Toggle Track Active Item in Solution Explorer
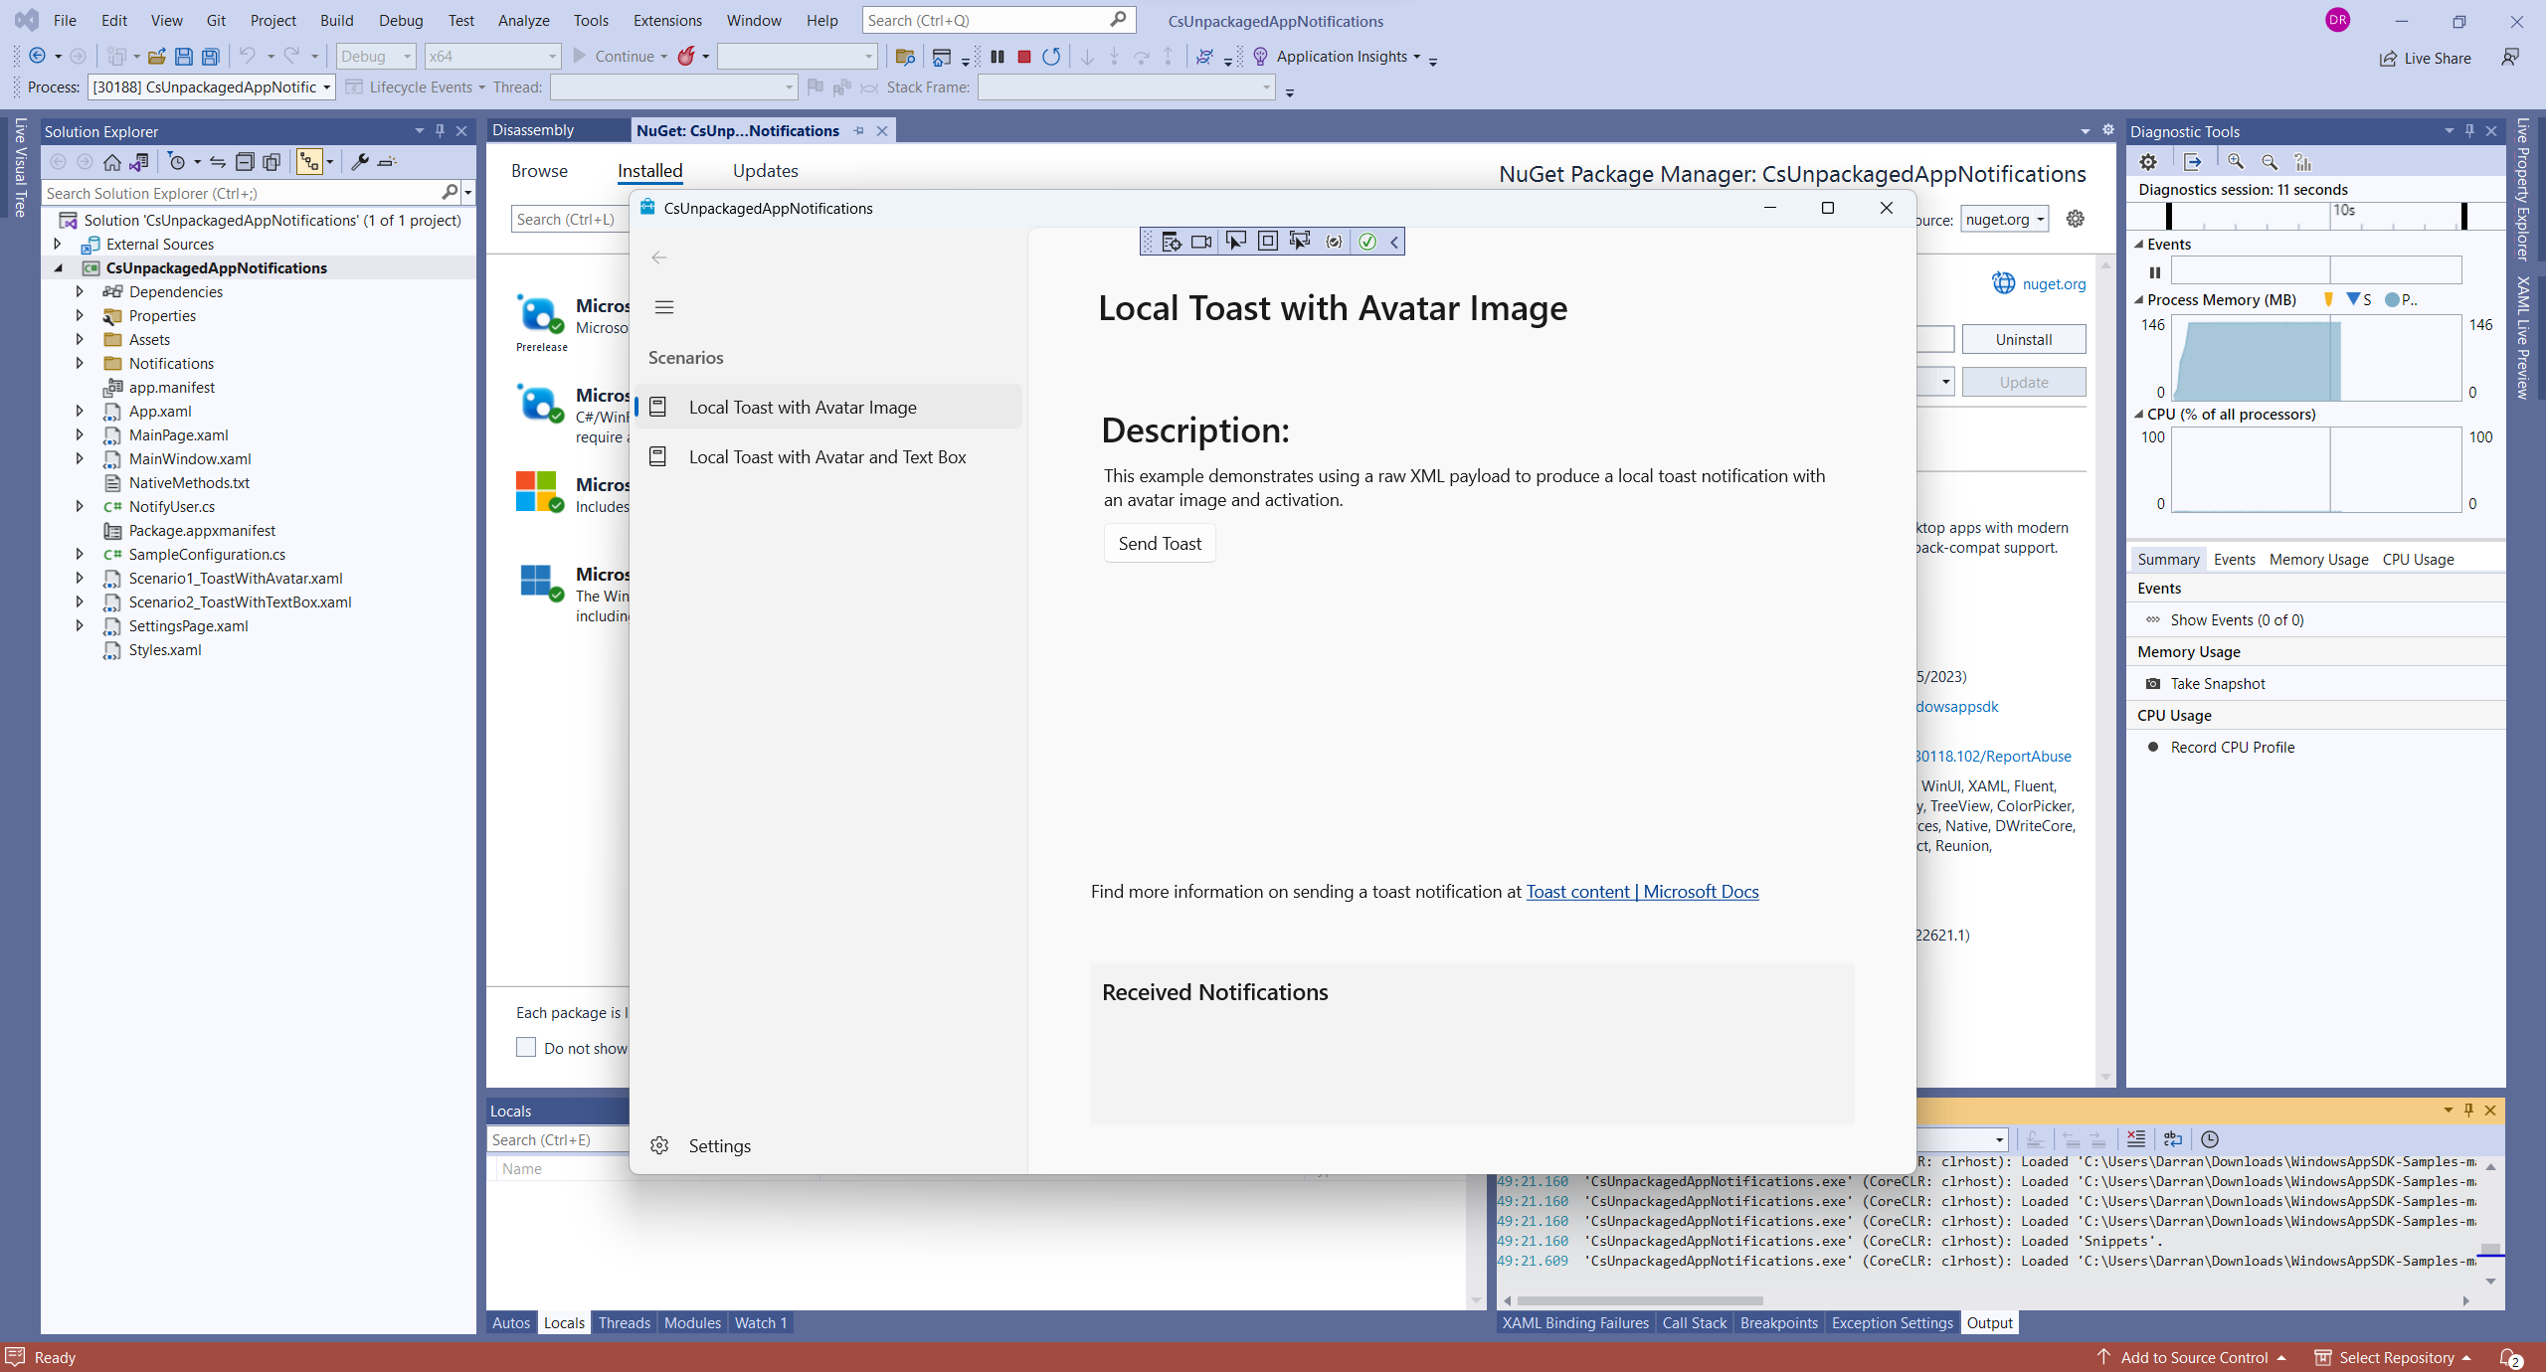Viewport: 2546px width, 1372px height. click(x=309, y=161)
